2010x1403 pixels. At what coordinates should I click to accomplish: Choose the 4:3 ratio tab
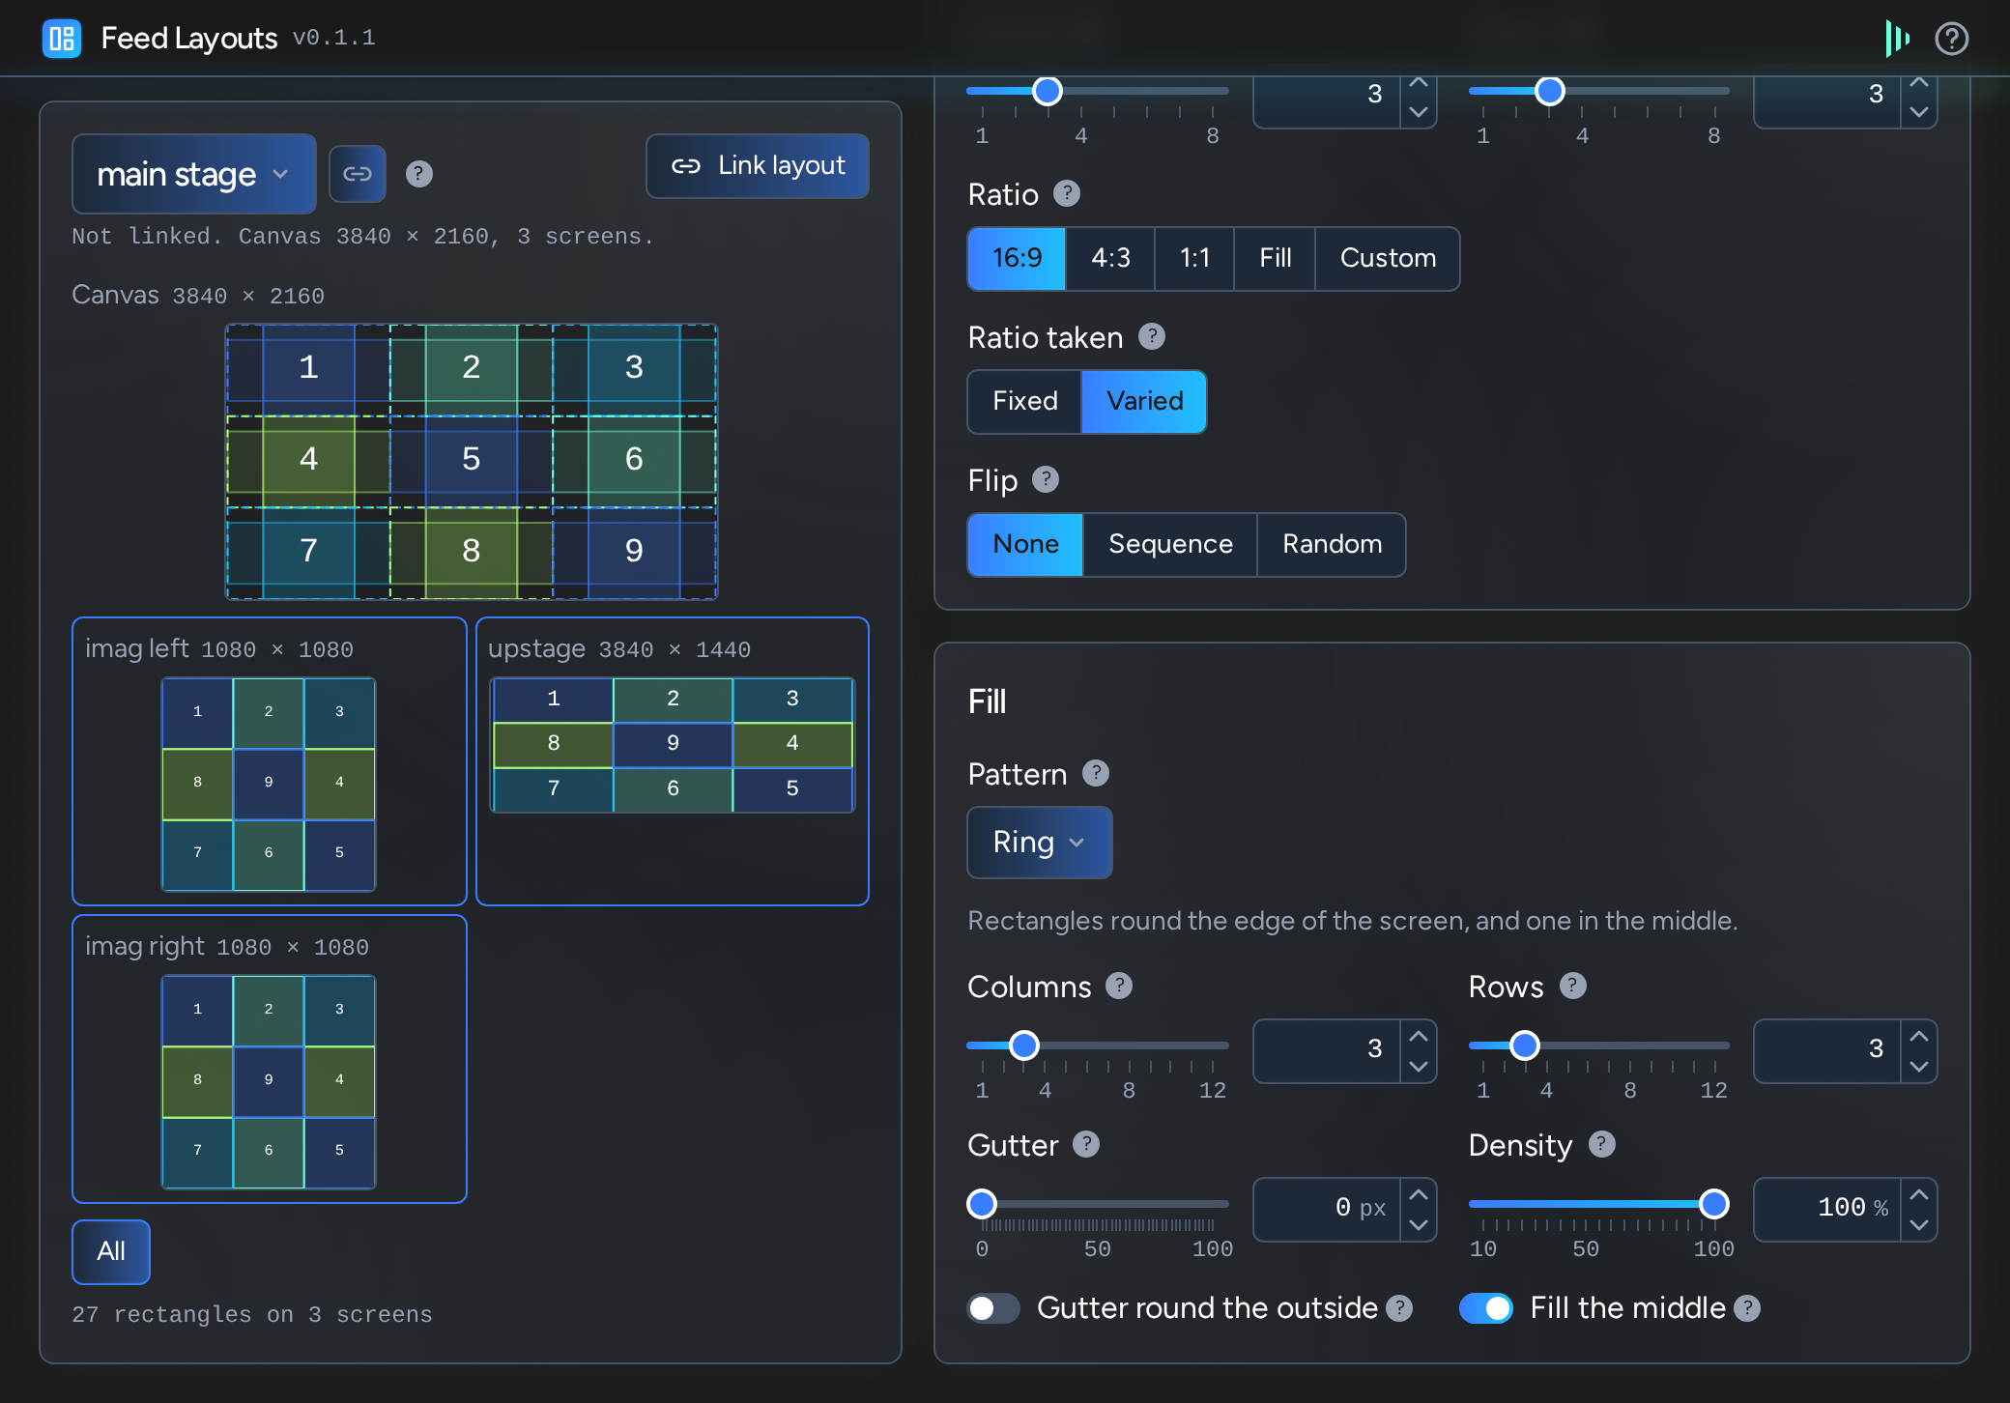click(1110, 258)
